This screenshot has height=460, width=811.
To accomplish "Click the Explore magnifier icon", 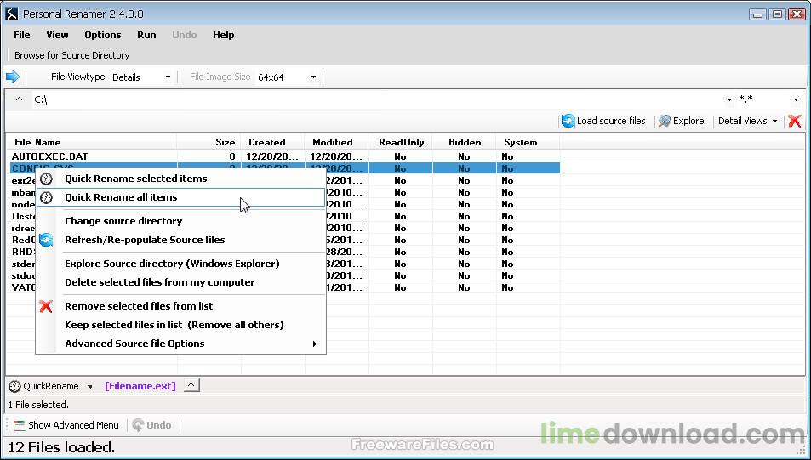I will 665,121.
